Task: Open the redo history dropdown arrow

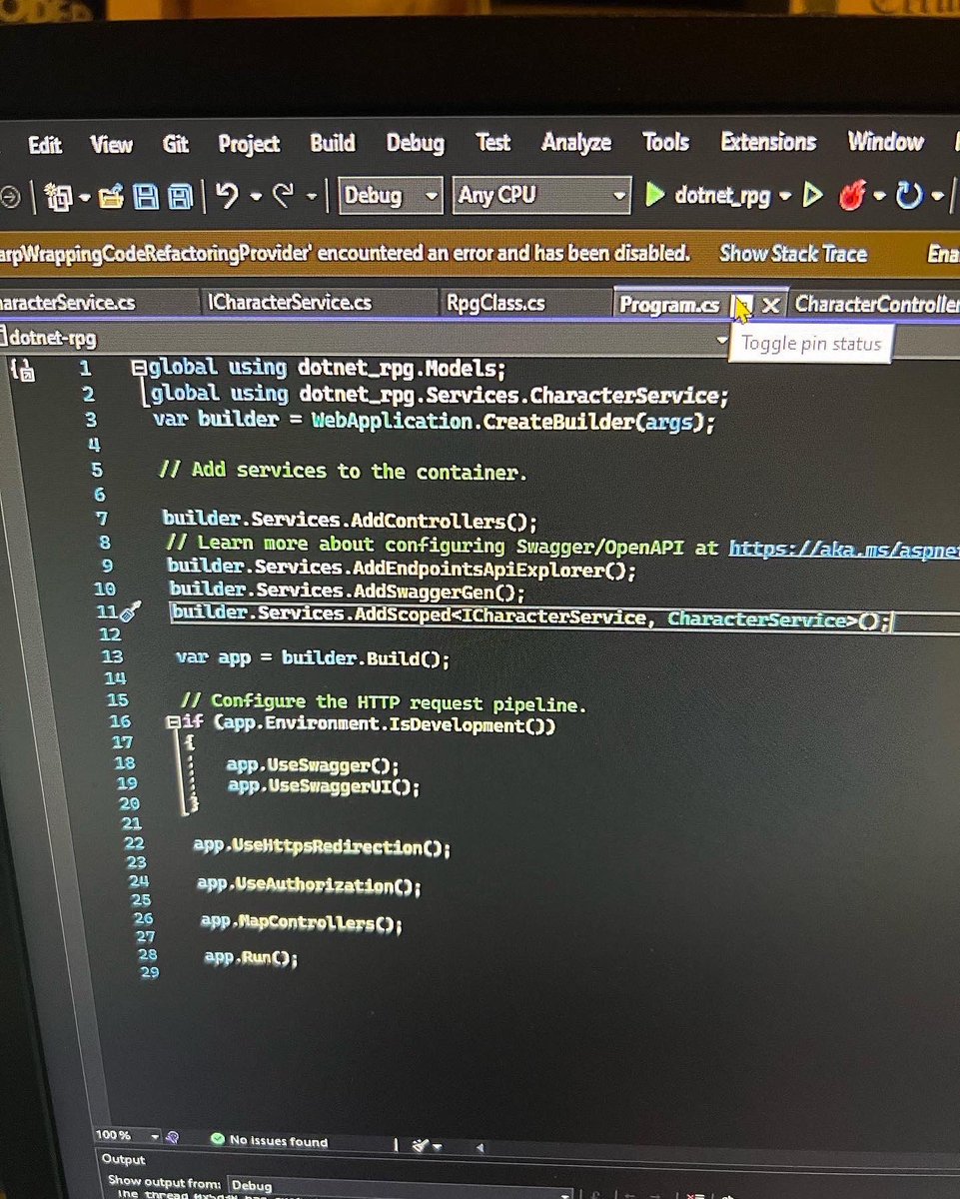Action: coord(311,196)
